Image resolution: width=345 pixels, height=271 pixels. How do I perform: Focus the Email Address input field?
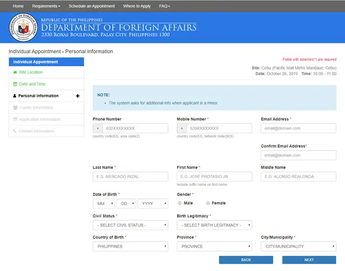(299, 128)
